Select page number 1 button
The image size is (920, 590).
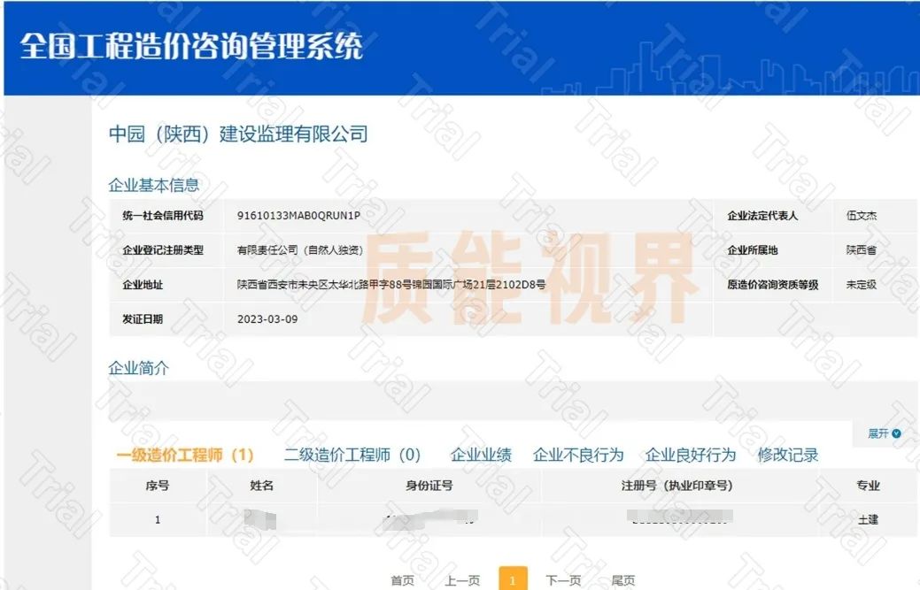click(x=514, y=580)
